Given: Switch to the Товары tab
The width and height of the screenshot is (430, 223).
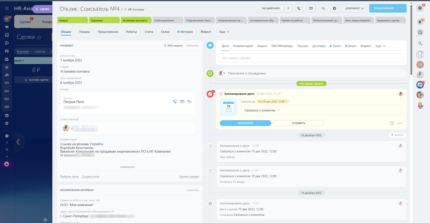Looking at the screenshot, I should [x=84, y=32].
